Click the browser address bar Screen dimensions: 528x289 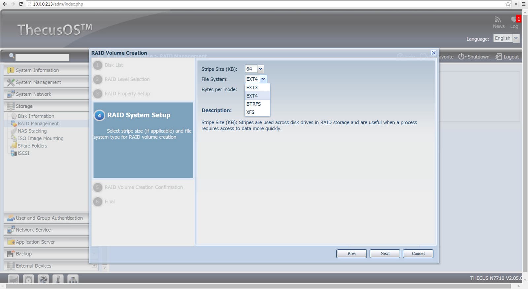(x=269, y=4)
